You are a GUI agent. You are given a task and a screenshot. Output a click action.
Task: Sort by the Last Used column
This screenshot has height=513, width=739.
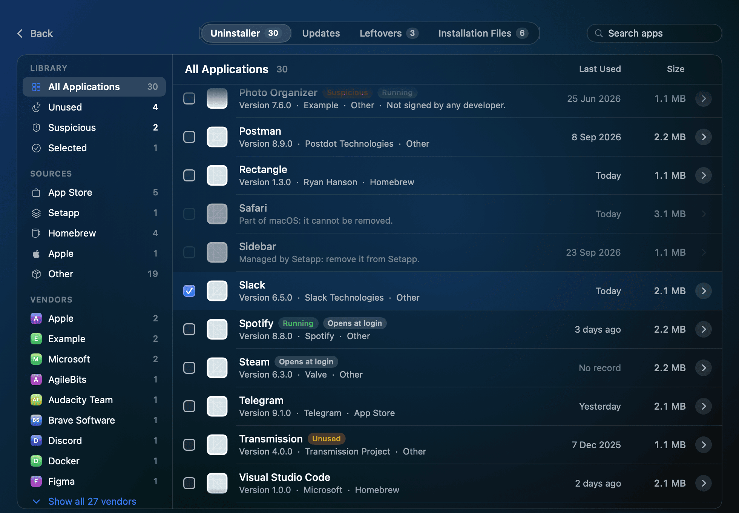tap(600, 69)
